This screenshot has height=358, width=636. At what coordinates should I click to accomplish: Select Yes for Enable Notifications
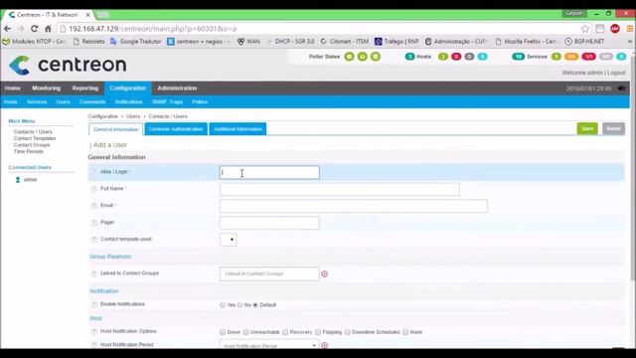(x=223, y=305)
